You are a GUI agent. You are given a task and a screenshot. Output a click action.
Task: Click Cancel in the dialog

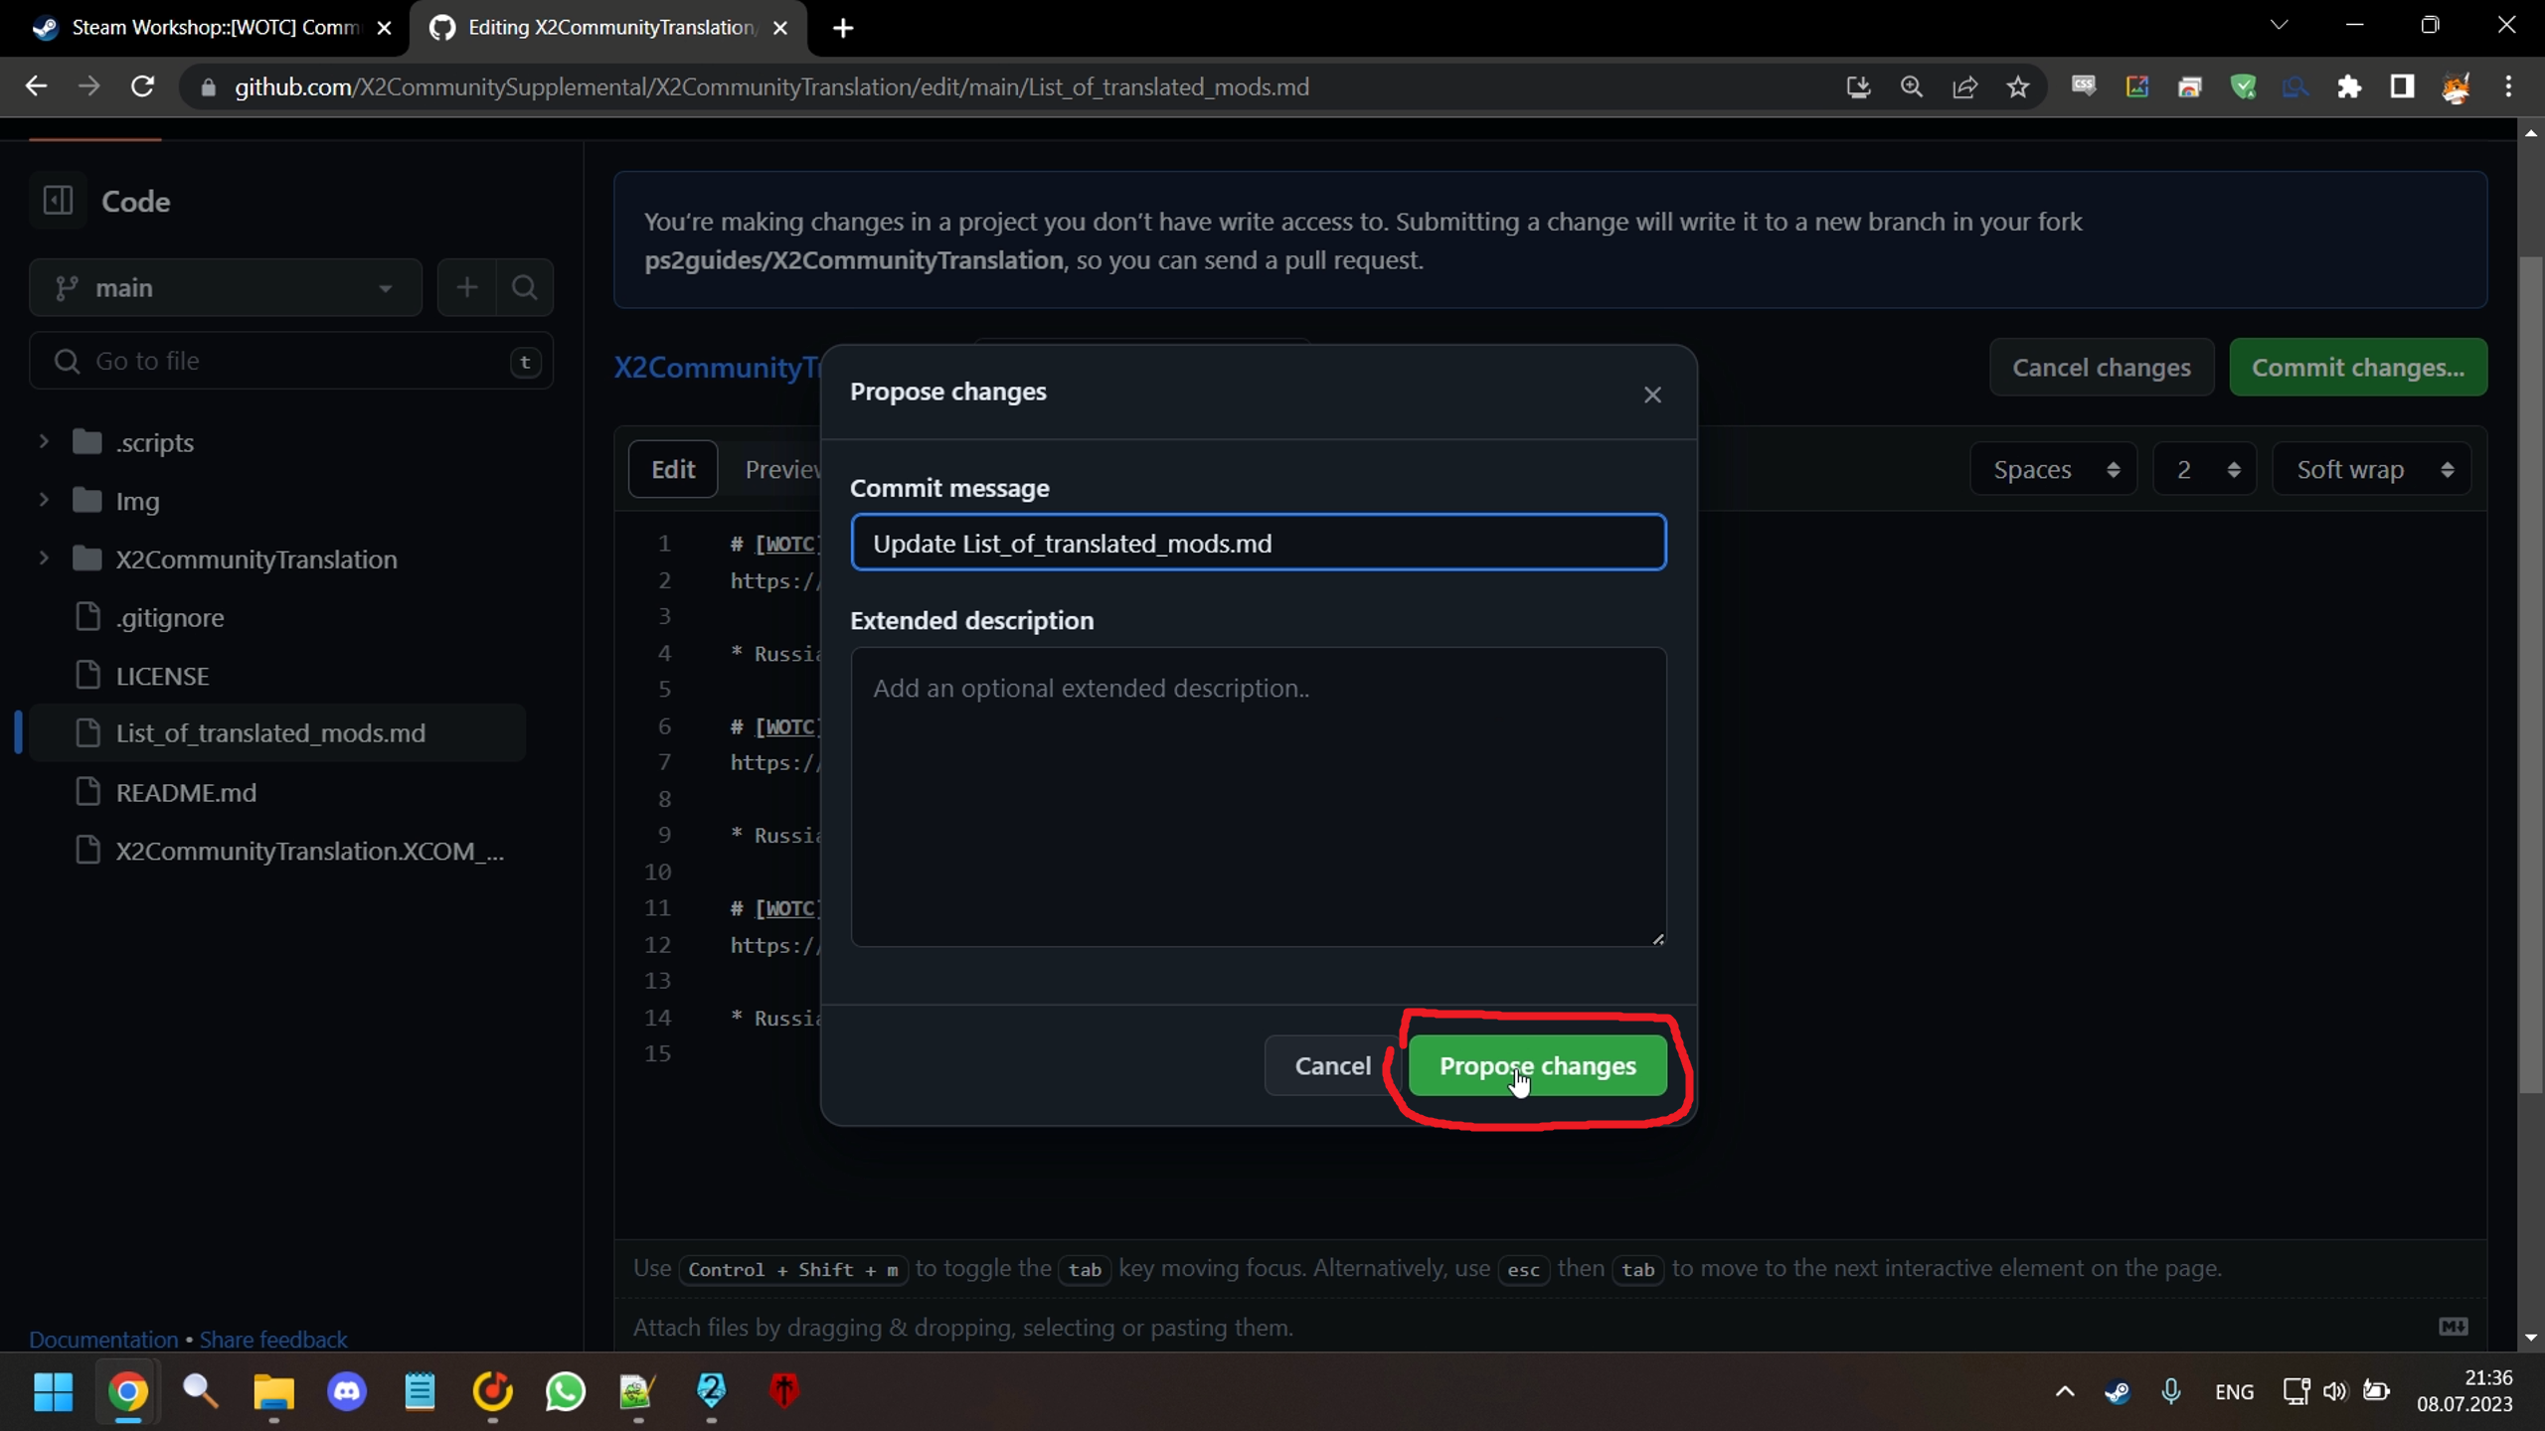pyautogui.click(x=1332, y=1066)
